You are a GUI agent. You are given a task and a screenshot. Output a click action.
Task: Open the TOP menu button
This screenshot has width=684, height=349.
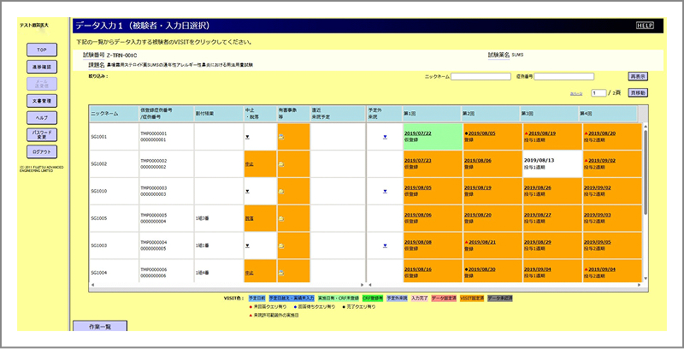tap(41, 50)
